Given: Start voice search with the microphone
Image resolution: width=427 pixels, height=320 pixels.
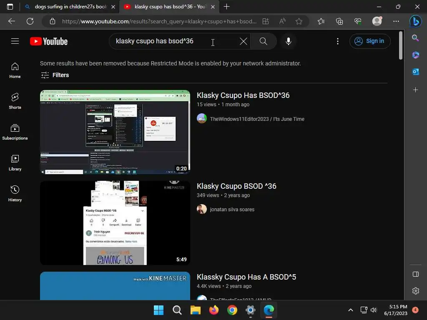Looking at the screenshot, I should coord(289,41).
